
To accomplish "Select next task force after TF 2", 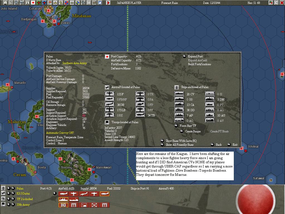I will tap(13, 199).
